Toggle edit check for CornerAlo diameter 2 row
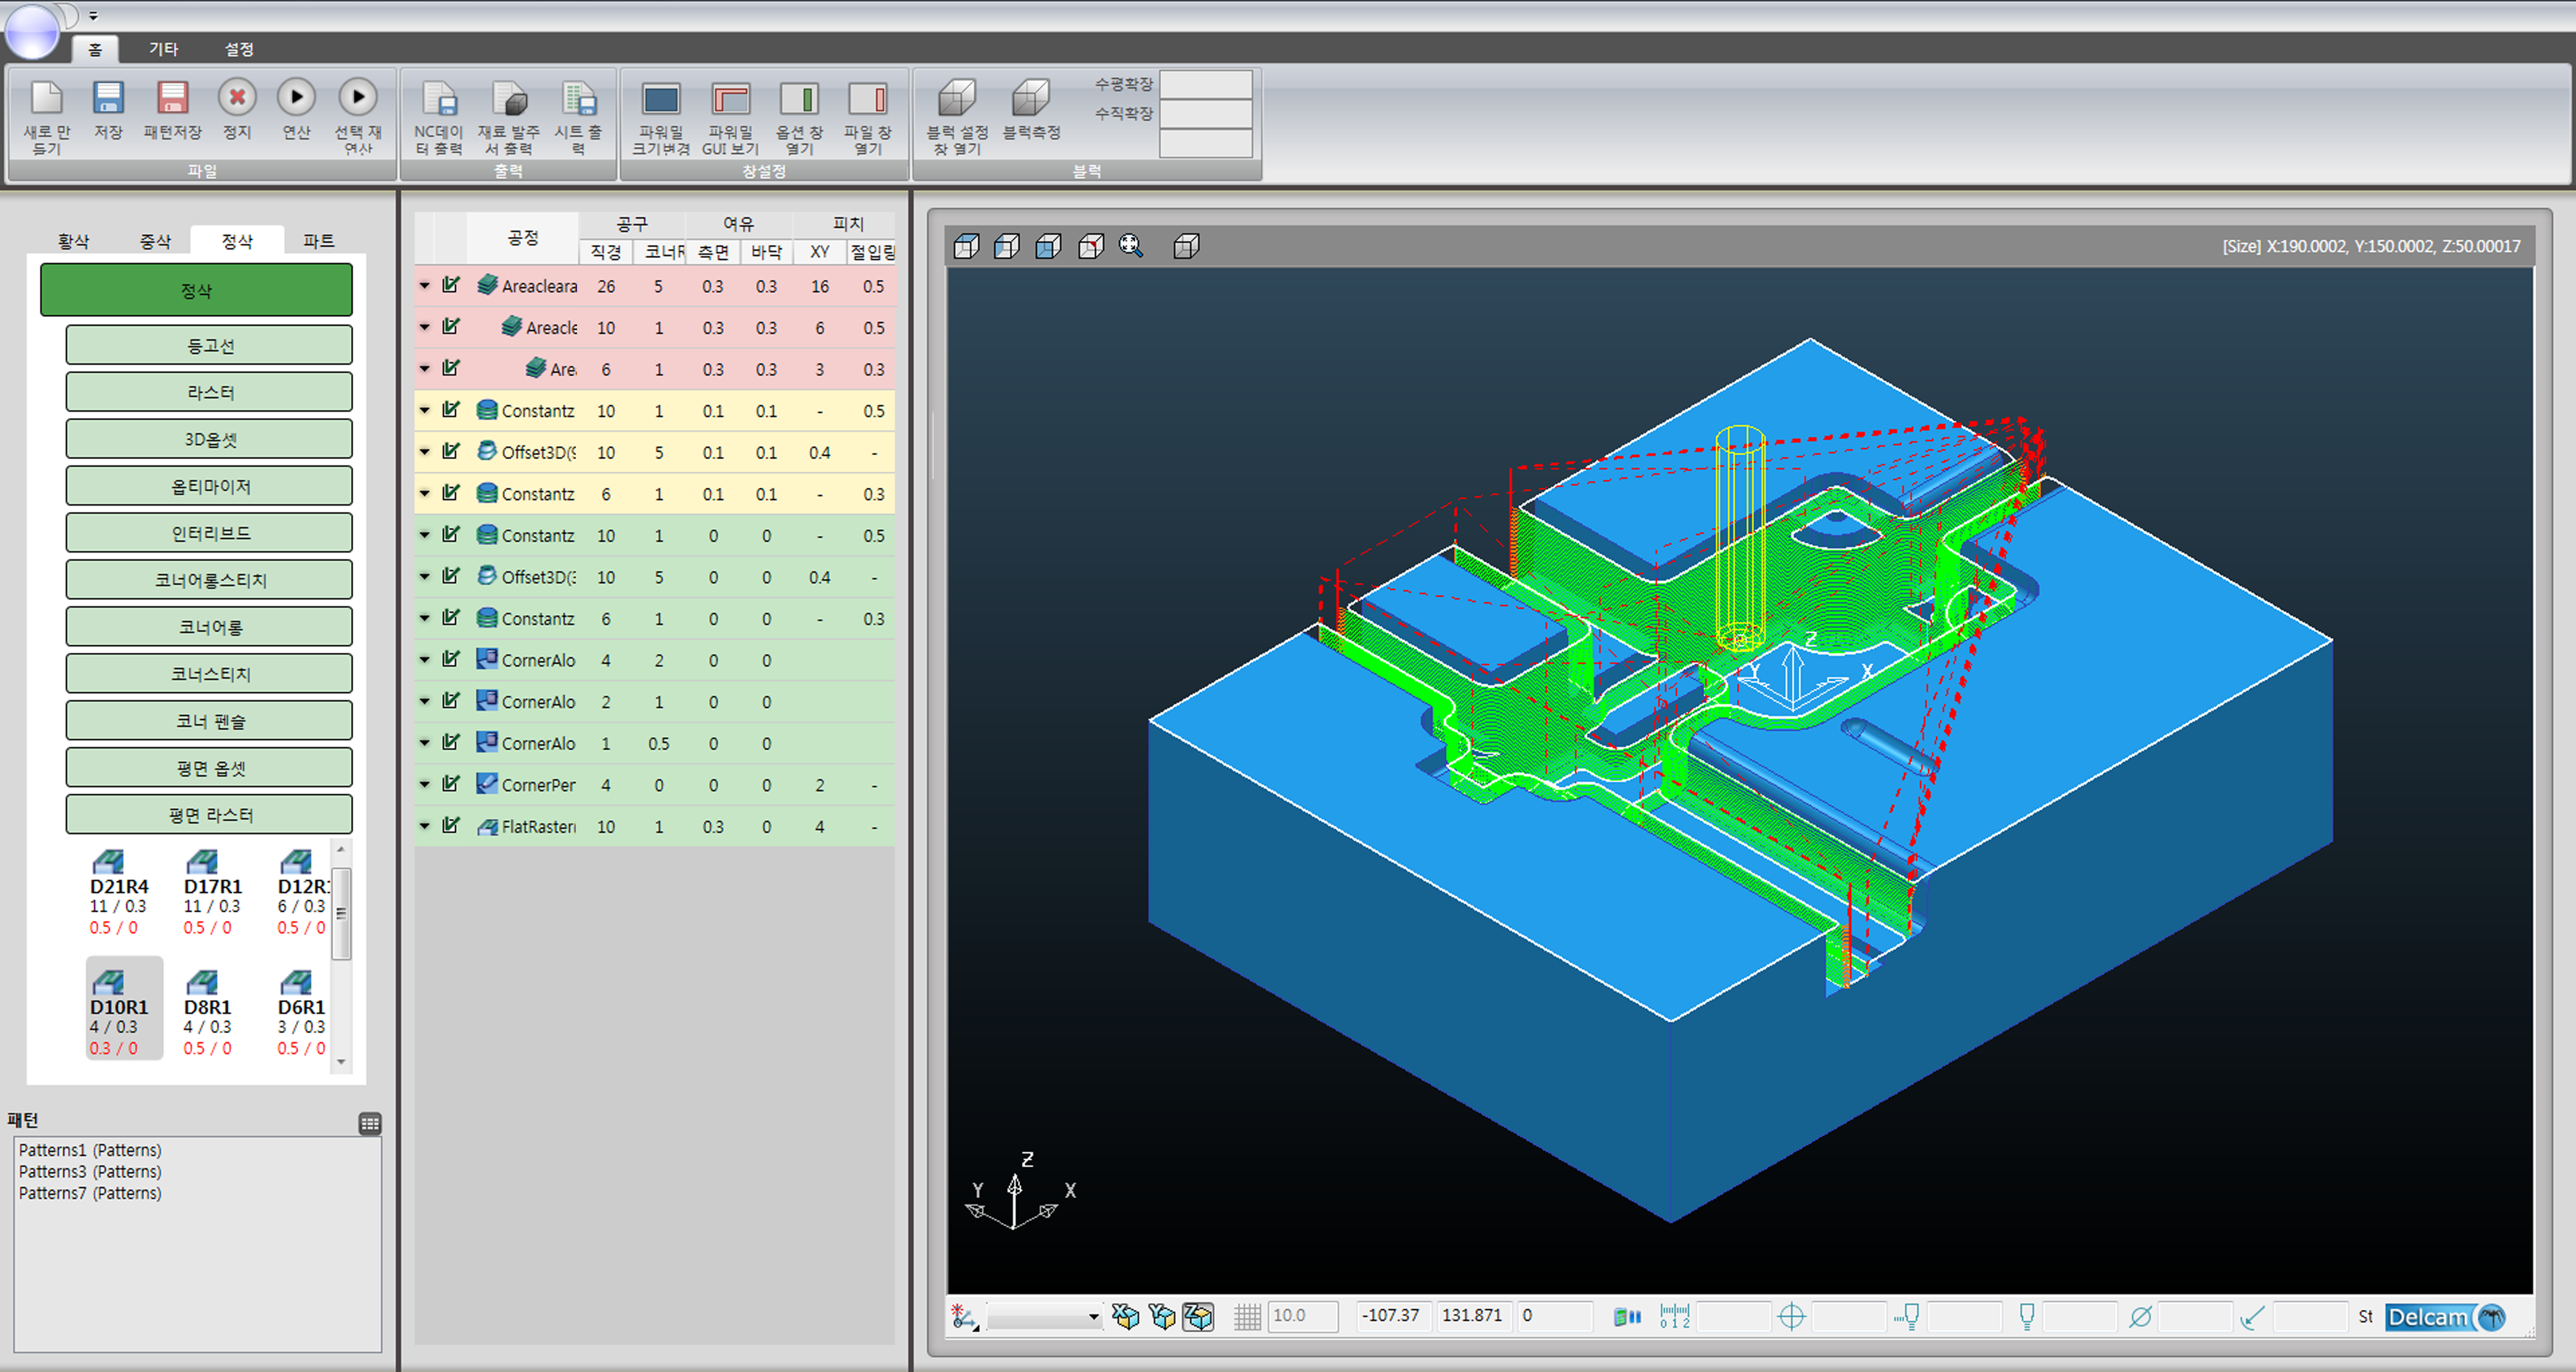The image size is (2576, 1372). point(451,701)
